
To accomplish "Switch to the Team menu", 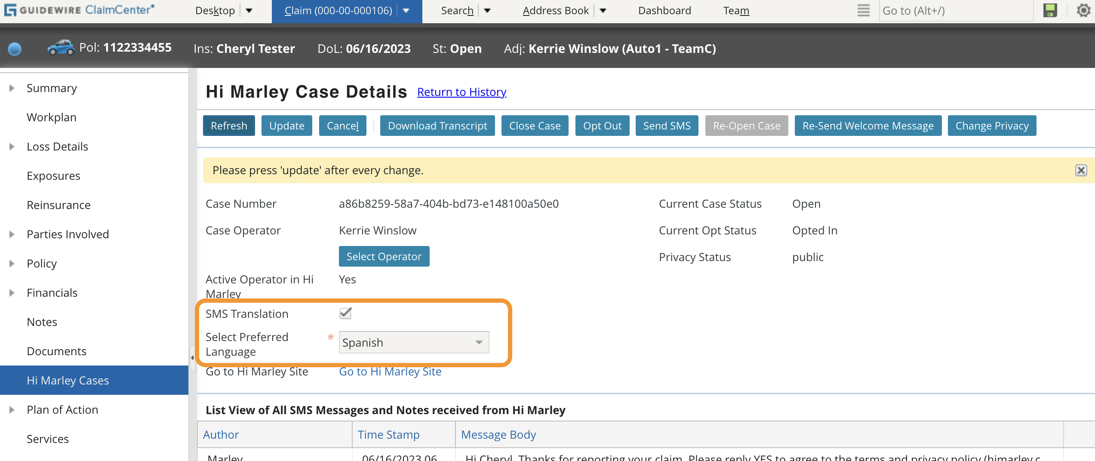I will [x=736, y=10].
